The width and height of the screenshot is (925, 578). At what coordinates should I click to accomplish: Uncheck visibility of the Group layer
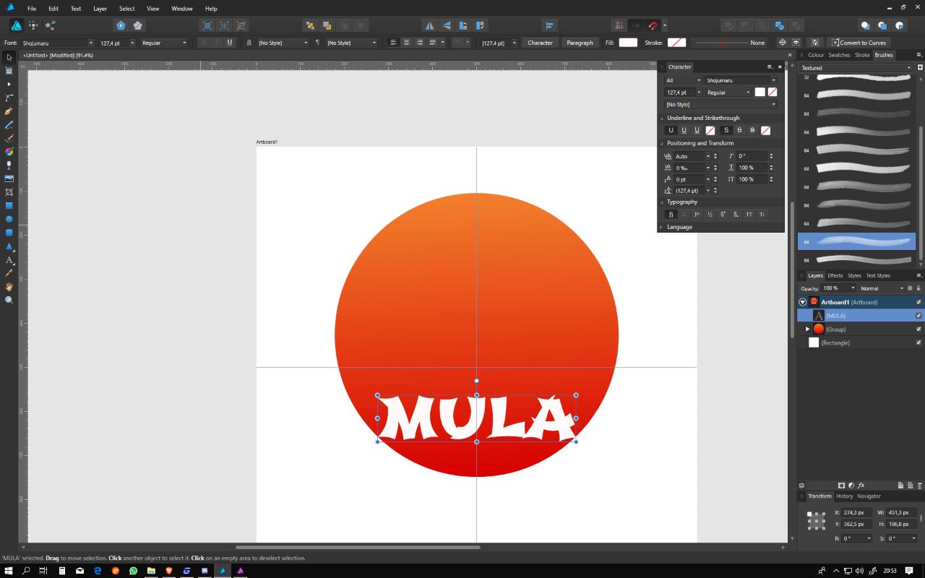[918, 329]
